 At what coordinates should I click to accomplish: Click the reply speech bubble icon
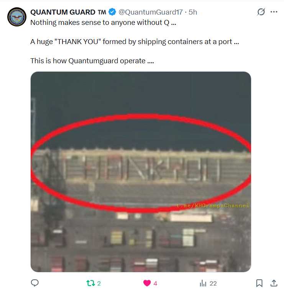point(34,283)
